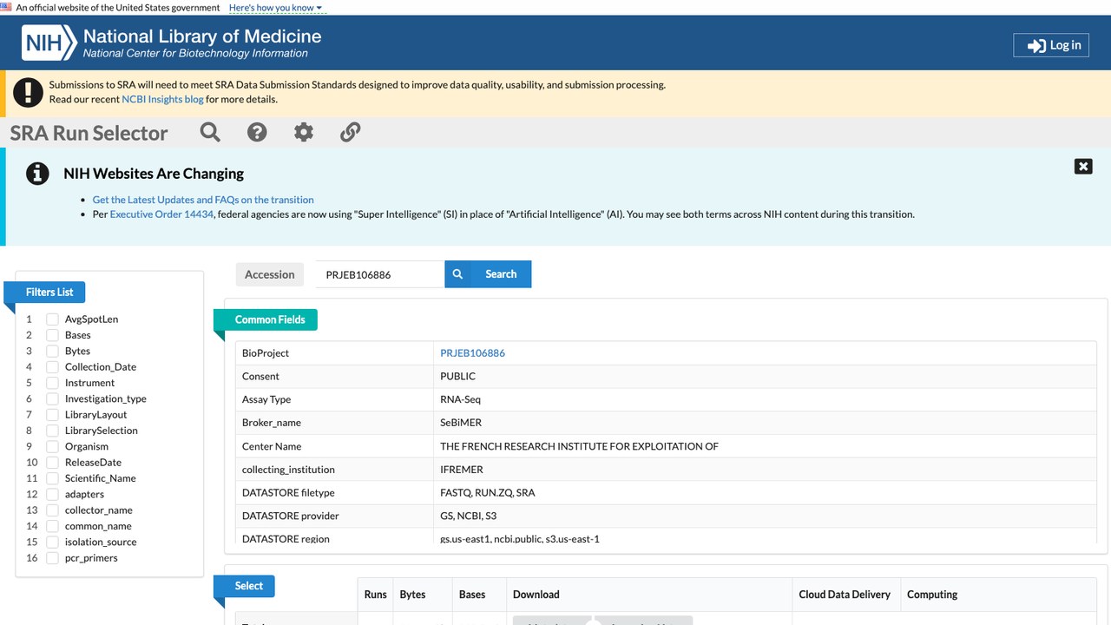Check the adapters filter checkbox
This screenshot has width=1111, height=625.
pyautogui.click(x=53, y=494)
